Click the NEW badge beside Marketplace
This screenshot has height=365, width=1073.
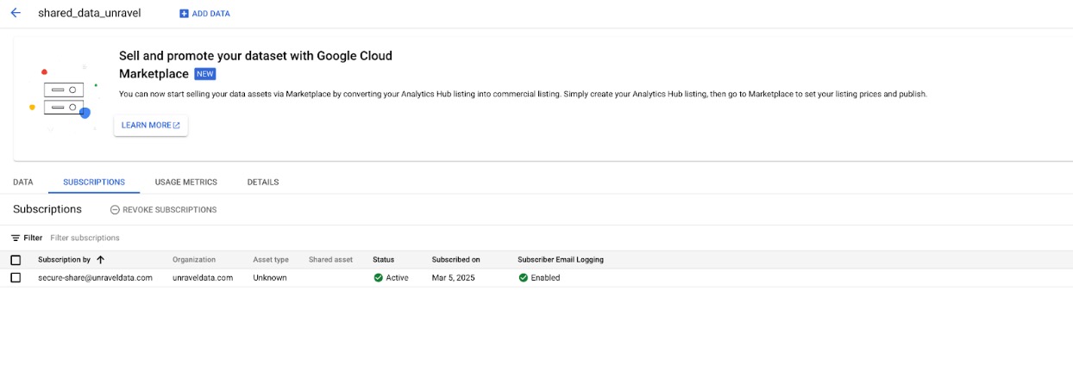pyautogui.click(x=204, y=74)
